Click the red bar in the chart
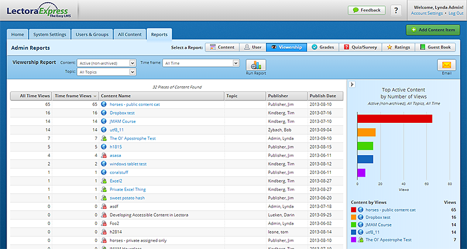Viewport: 467px width, 249px height. tap(394, 118)
